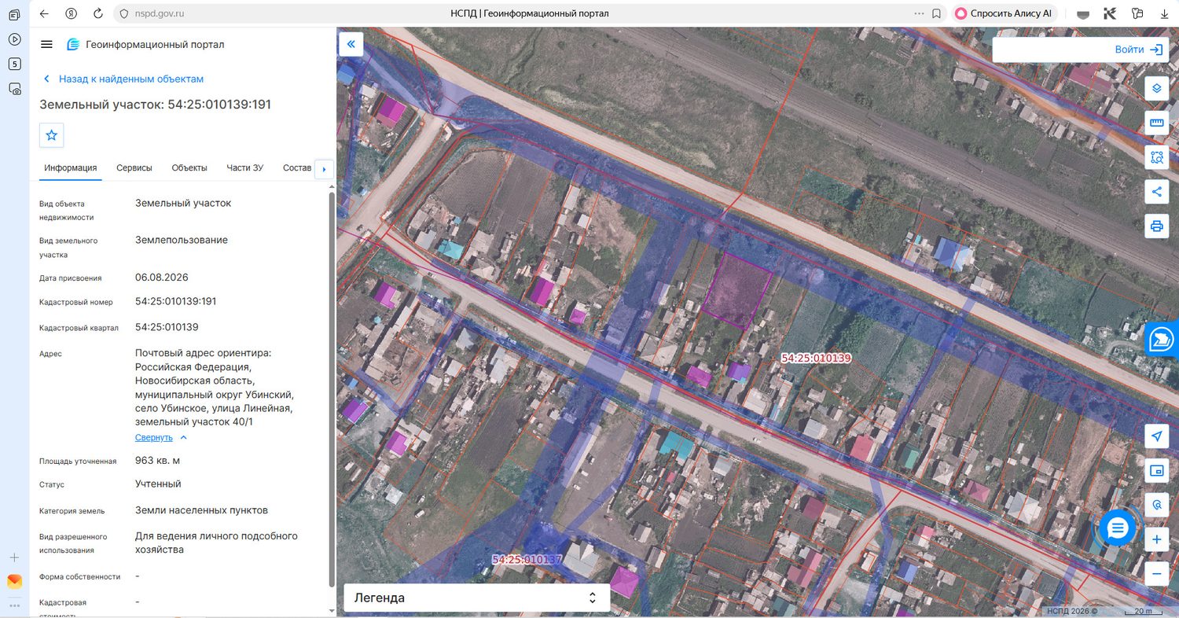Open the Состав tab

297,167
